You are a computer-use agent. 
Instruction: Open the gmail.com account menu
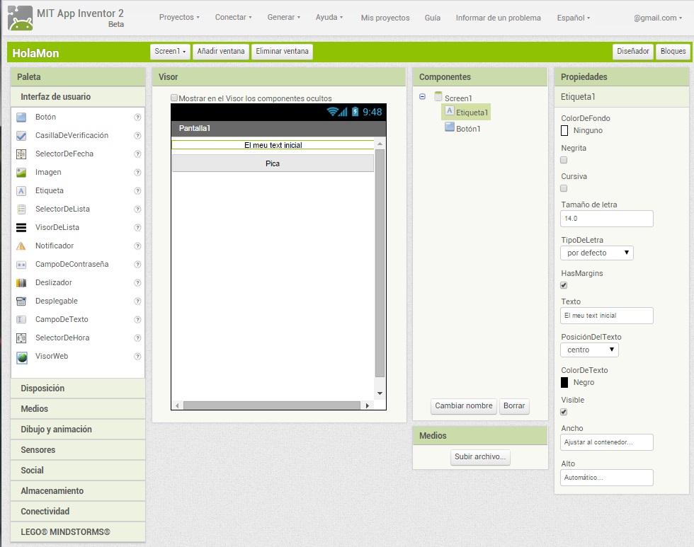657,18
